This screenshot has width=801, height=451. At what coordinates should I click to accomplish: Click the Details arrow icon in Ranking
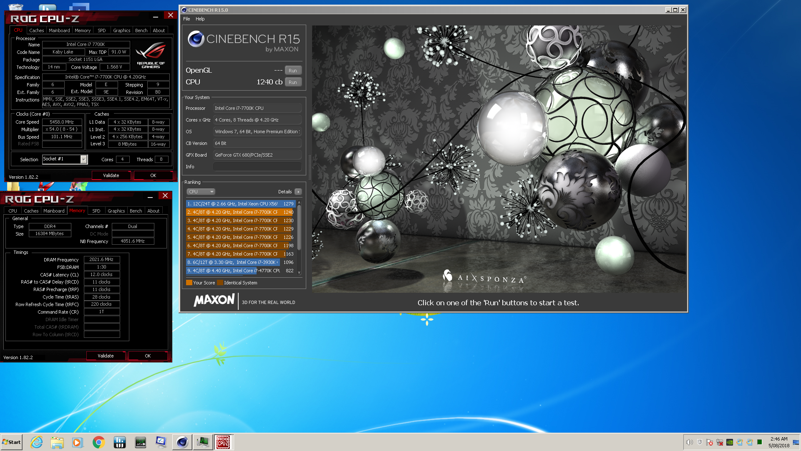298,192
